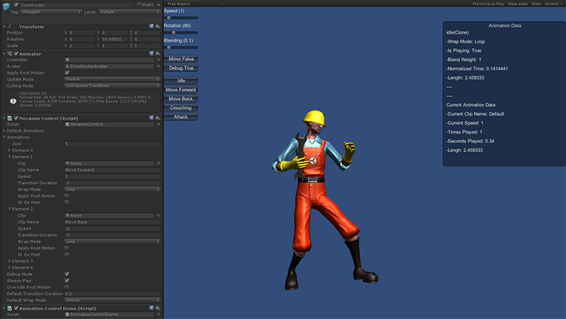Toggle Mute audio in game view
This screenshot has width=566, height=319.
point(518,4)
